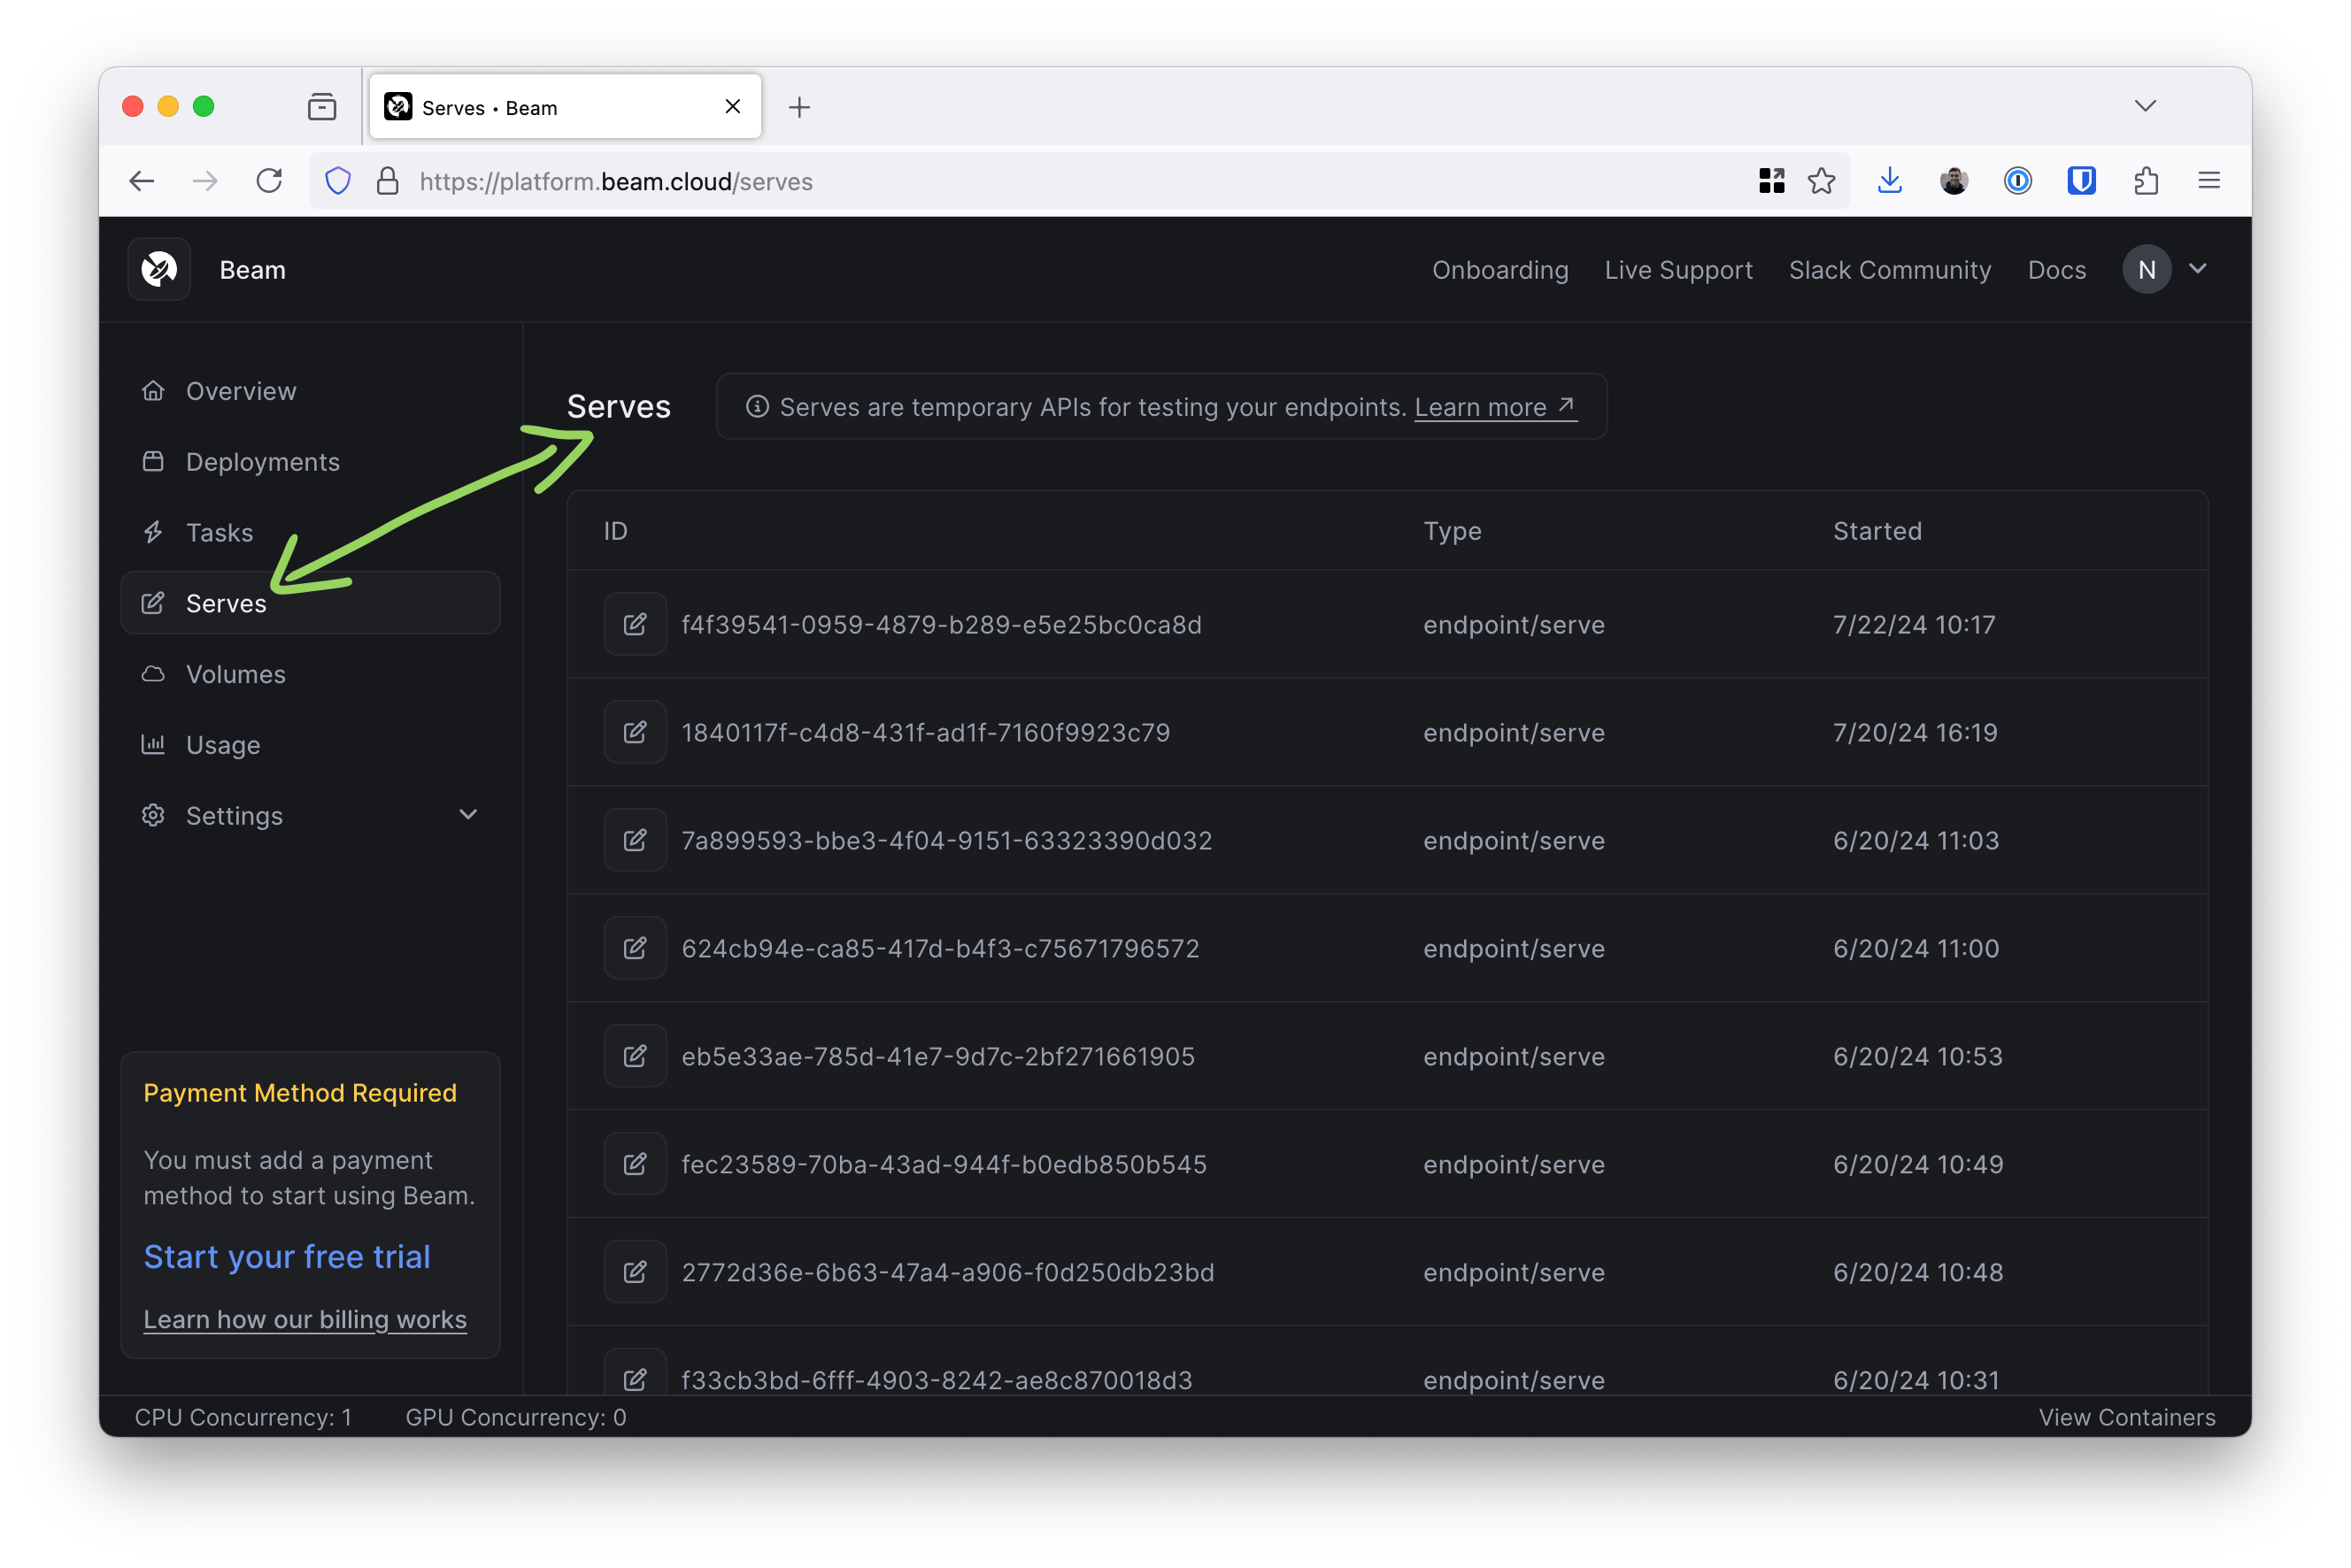Viewport: 2351px width, 1568px height.
Task: Expand the account dropdown chevron
Action: (x=2198, y=269)
